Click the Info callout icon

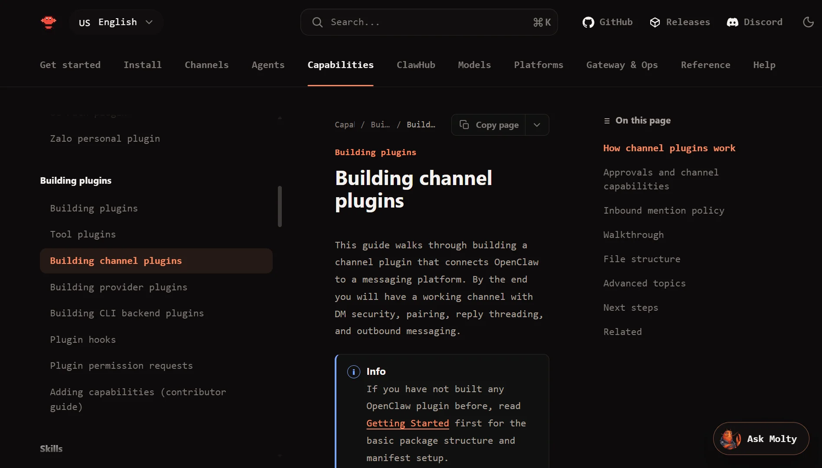click(x=354, y=372)
